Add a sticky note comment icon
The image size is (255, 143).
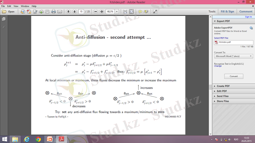click(x=140, y=11)
